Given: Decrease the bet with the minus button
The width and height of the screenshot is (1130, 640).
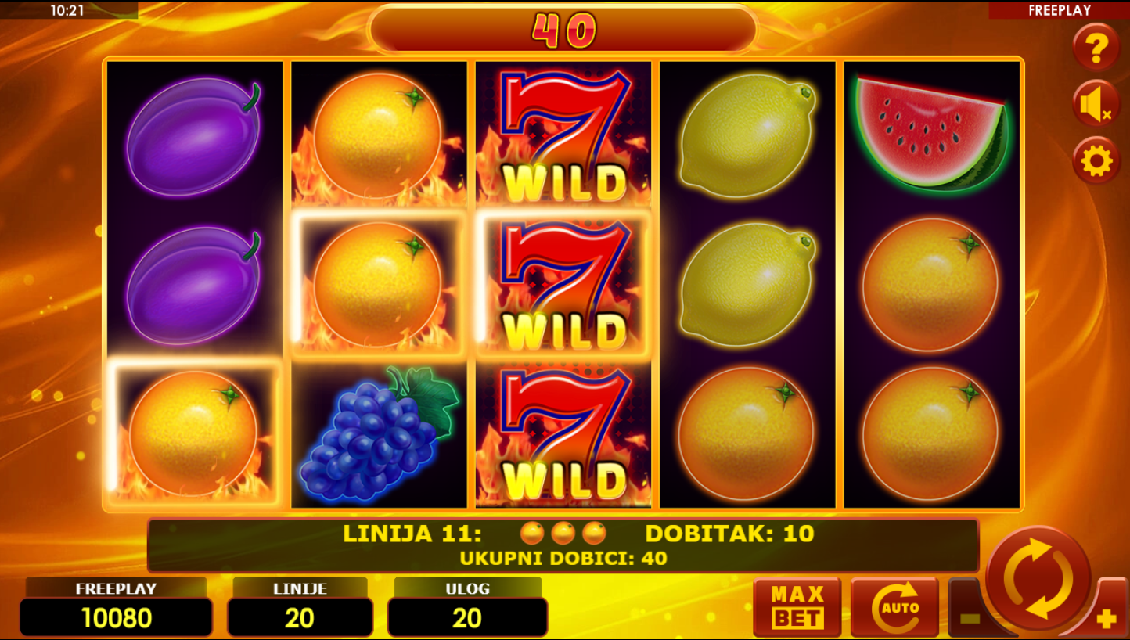Looking at the screenshot, I should coord(969,618).
